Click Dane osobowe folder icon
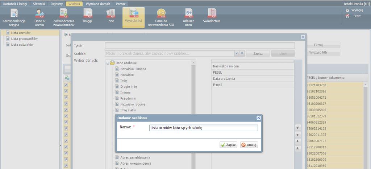This screenshot has height=169, width=371. pos(112,63)
